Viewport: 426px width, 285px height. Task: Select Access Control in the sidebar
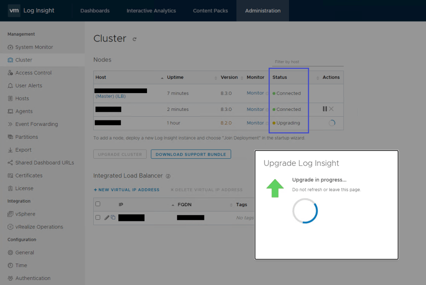coord(33,73)
